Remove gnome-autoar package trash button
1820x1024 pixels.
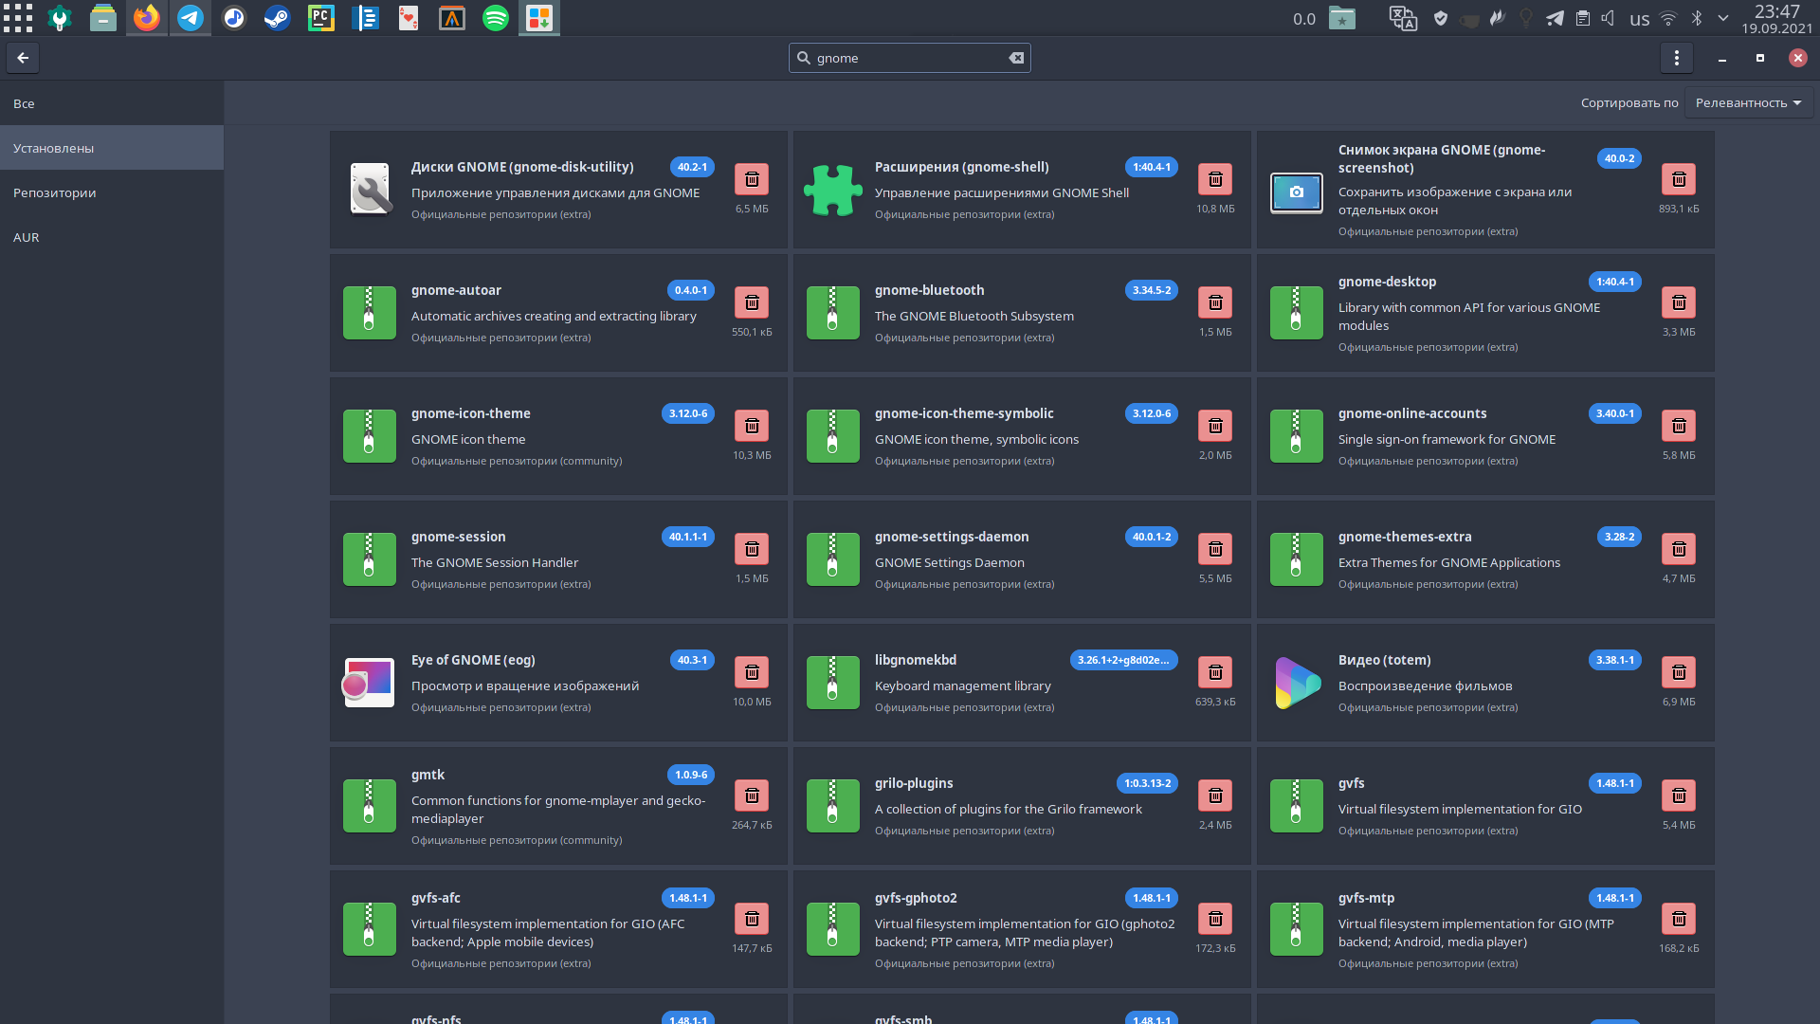point(752,302)
